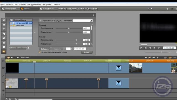Viewport: 177px width, 100px height.
Task: Click the Сброс reset button
Action: pos(87,52)
